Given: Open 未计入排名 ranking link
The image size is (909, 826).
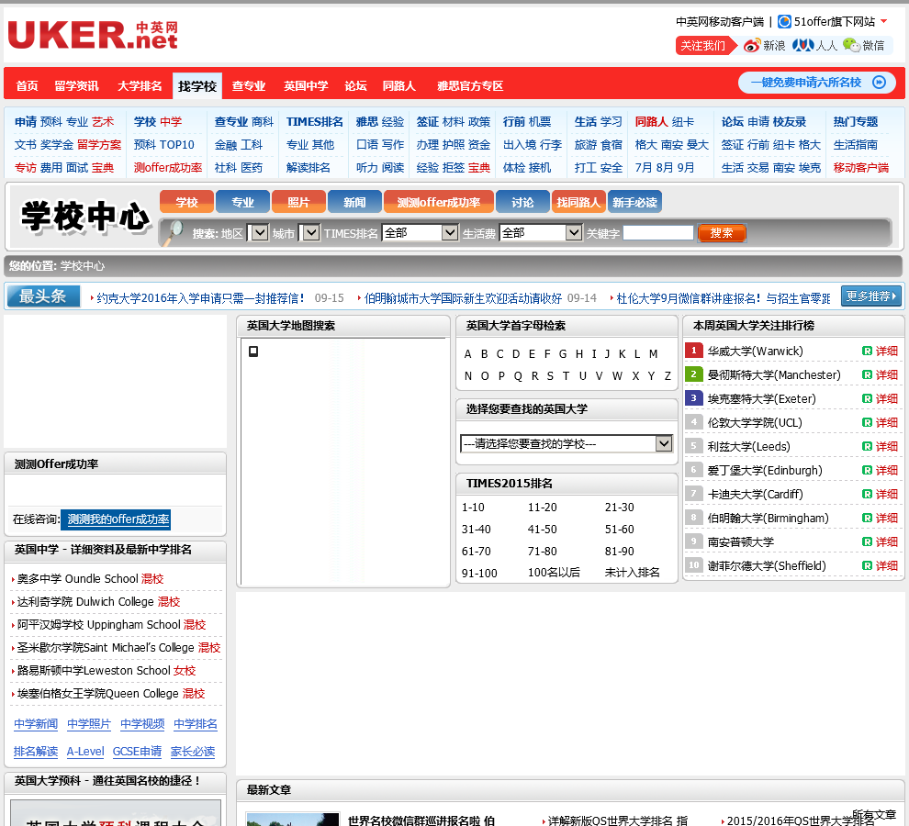Looking at the screenshot, I should 633,573.
